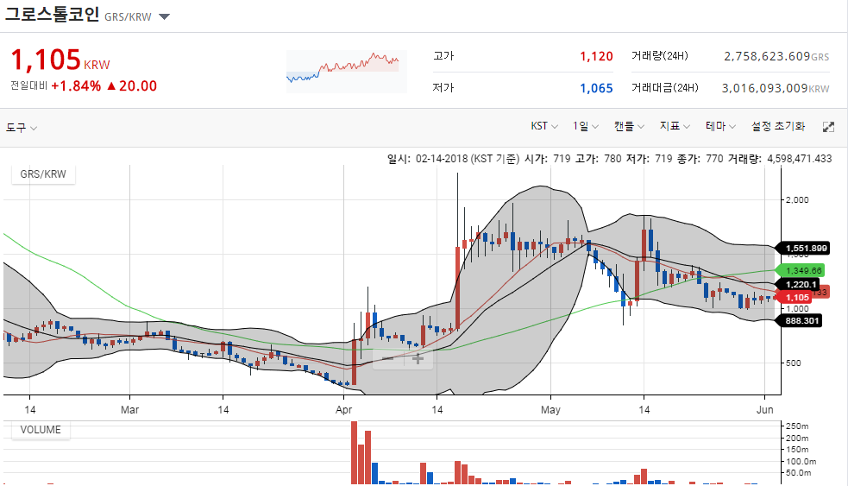The image size is (848, 486).
Task: Click the red 1,105 current price tag
Action: [x=795, y=297]
